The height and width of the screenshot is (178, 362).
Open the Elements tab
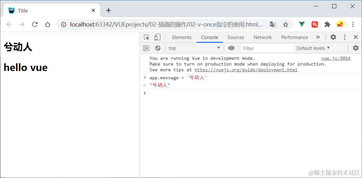pyautogui.click(x=182, y=37)
